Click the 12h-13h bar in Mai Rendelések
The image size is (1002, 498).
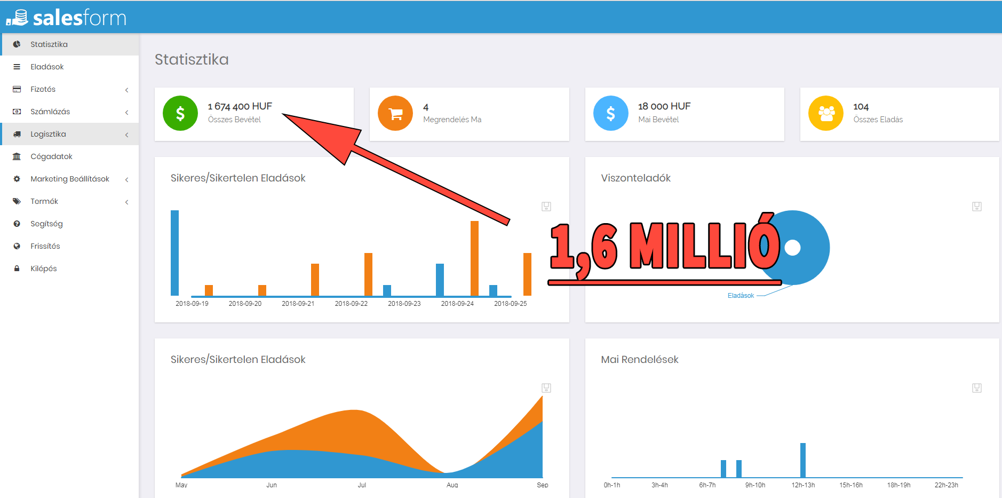click(x=802, y=460)
